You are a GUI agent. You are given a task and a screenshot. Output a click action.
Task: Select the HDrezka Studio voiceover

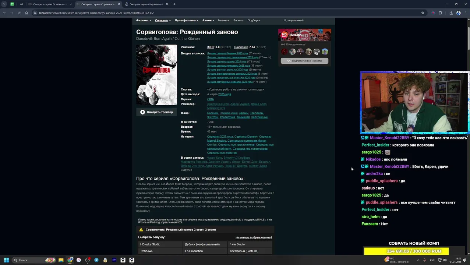(160, 244)
